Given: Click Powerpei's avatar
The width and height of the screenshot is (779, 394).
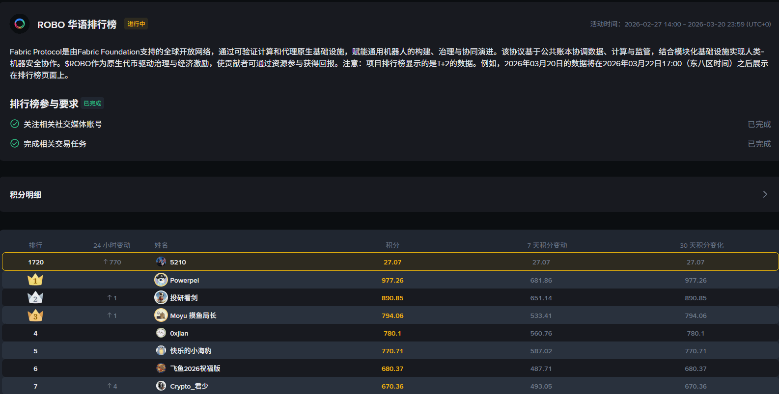Looking at the screenshot, I should click(161, 280).
